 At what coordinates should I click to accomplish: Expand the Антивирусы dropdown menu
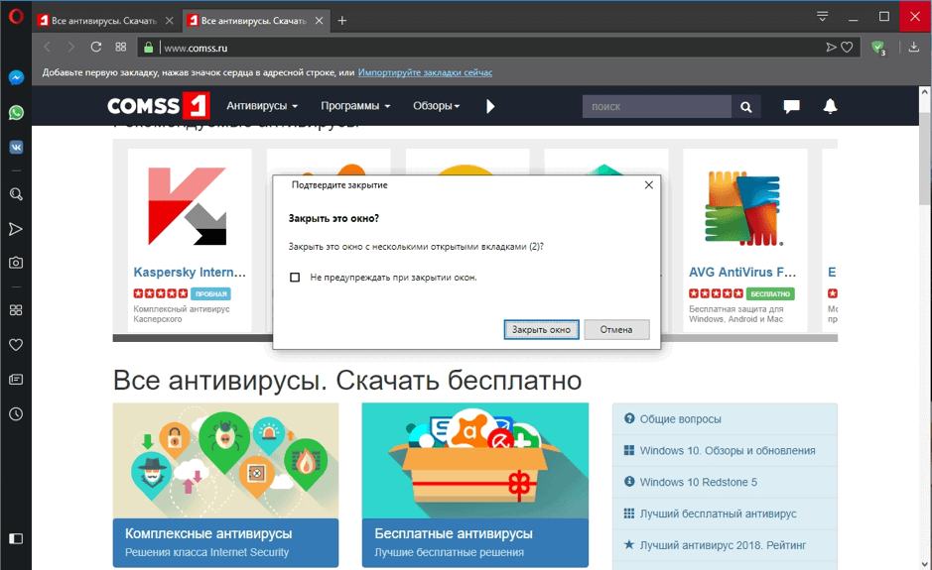262,106
